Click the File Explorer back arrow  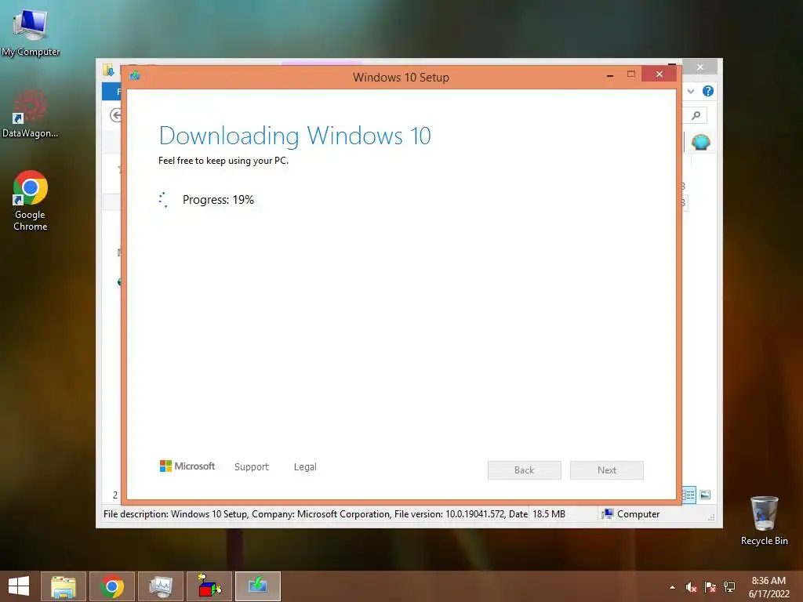(x=116, y=116)
